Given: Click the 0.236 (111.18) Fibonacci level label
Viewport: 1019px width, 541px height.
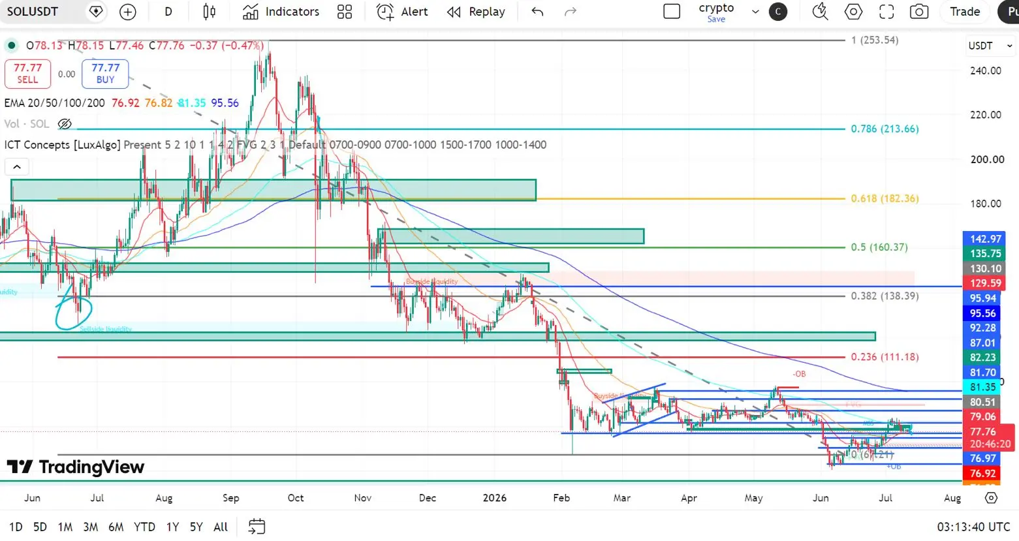Looking at the screenshot, I should [885, 357].
